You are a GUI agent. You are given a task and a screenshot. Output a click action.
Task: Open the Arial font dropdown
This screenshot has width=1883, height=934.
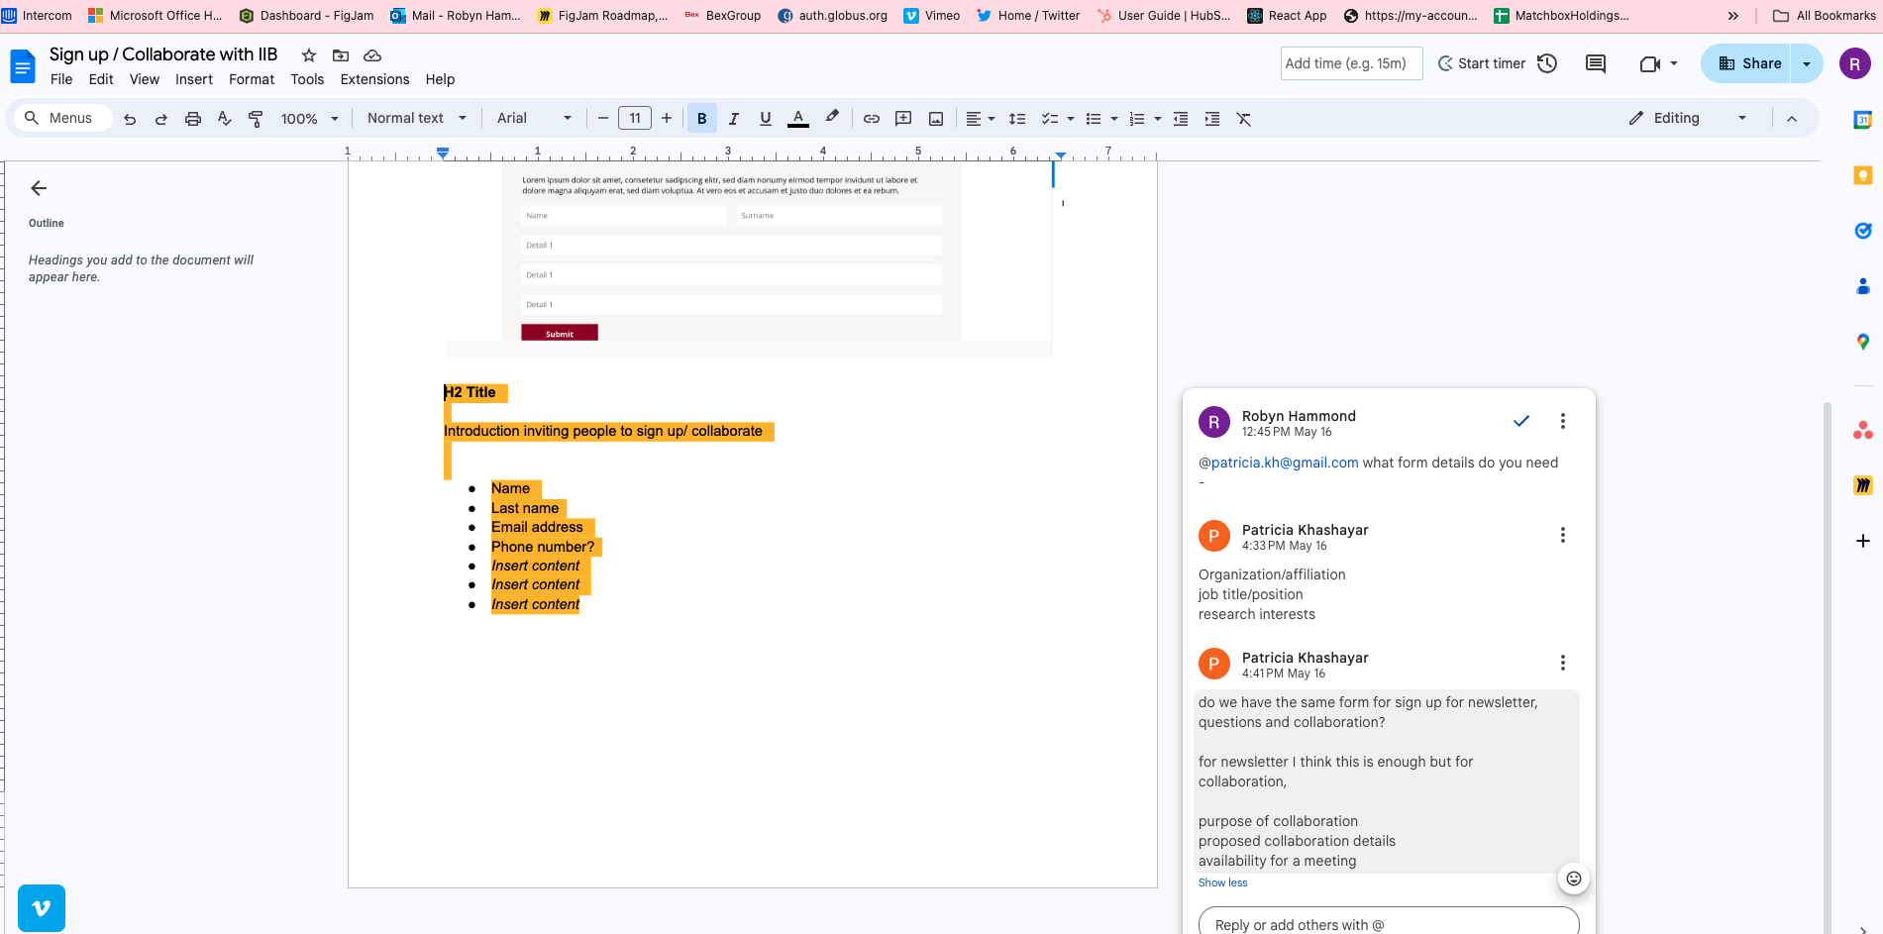[x=534, y=118]
